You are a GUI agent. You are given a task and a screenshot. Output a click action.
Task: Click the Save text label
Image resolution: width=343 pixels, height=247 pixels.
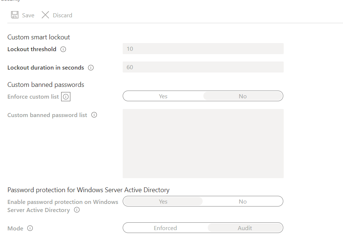click(28, 15)
